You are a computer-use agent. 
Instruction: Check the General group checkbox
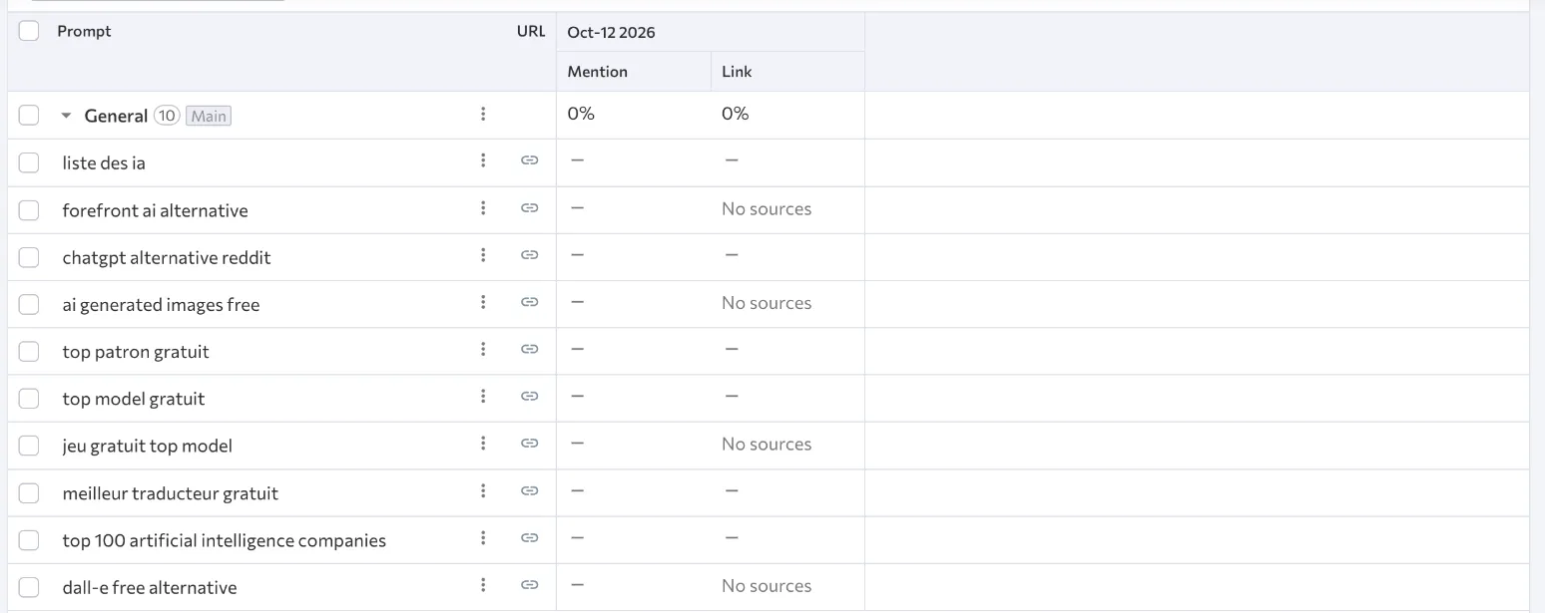29,116
